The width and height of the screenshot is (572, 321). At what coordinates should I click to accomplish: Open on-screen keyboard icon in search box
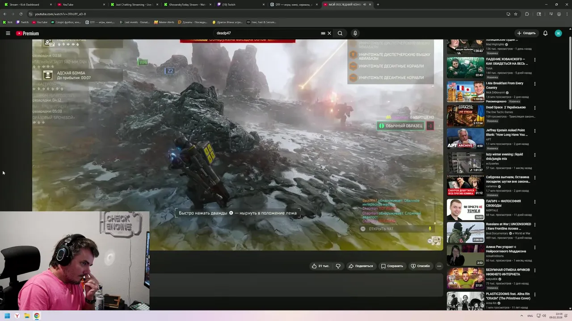coord(323,33)
